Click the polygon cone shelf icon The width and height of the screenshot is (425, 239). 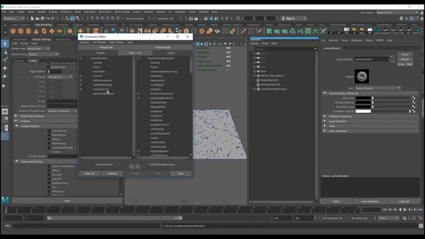click(x=36, y=31)
